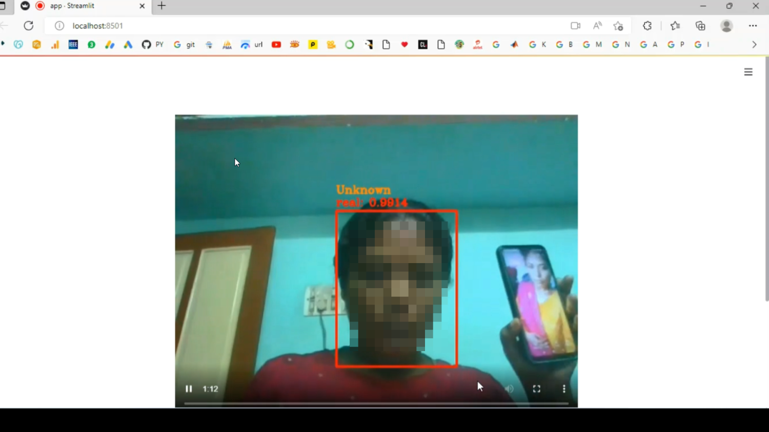Unmute the video volume speaker
Screen dimensions: 769x432
[x=509, y=389]
